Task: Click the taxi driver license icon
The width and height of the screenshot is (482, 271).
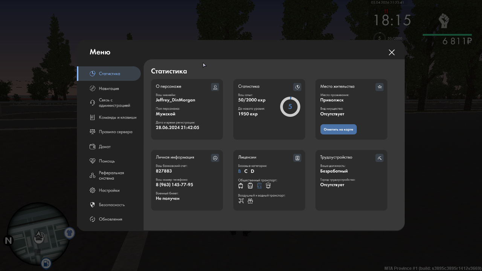Action: coord(268,186)
